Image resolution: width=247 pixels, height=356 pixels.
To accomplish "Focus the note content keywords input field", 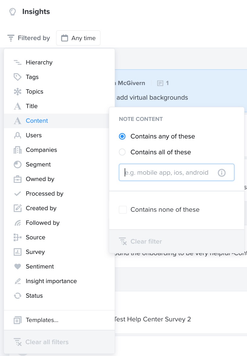I will (x=177, y=173).
